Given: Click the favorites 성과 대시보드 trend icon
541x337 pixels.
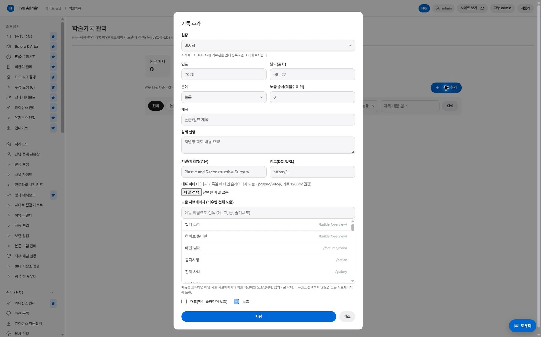Looking at the screenshot, I should coord(9,98).
